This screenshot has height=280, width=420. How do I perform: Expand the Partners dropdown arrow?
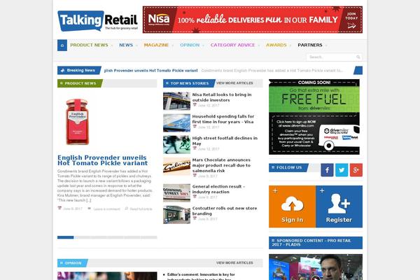click(326, 45)
